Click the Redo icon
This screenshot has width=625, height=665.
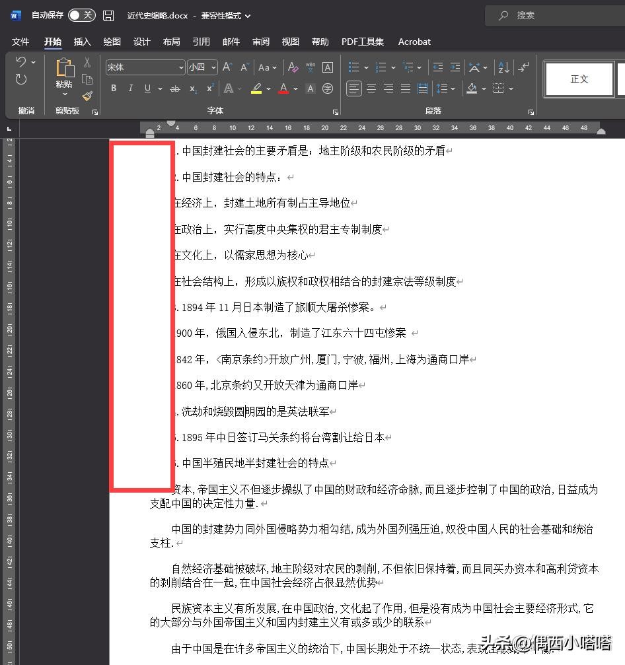[x=20, y=79]
